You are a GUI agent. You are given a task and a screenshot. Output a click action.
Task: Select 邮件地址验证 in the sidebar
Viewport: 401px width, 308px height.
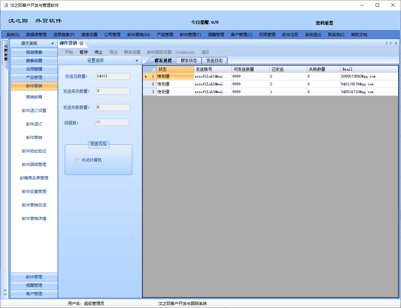(34, 151)
